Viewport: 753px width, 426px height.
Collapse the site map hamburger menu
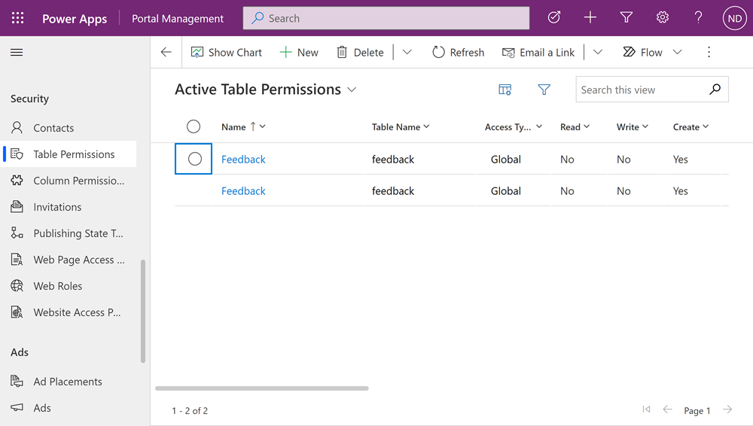(17, 53)
